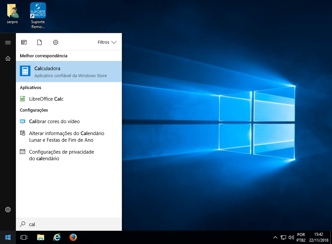Launch Internet Explorer from taskbar
Image resolution: width=332 pixels, height=244 pixels.
(x=57, y=237)
